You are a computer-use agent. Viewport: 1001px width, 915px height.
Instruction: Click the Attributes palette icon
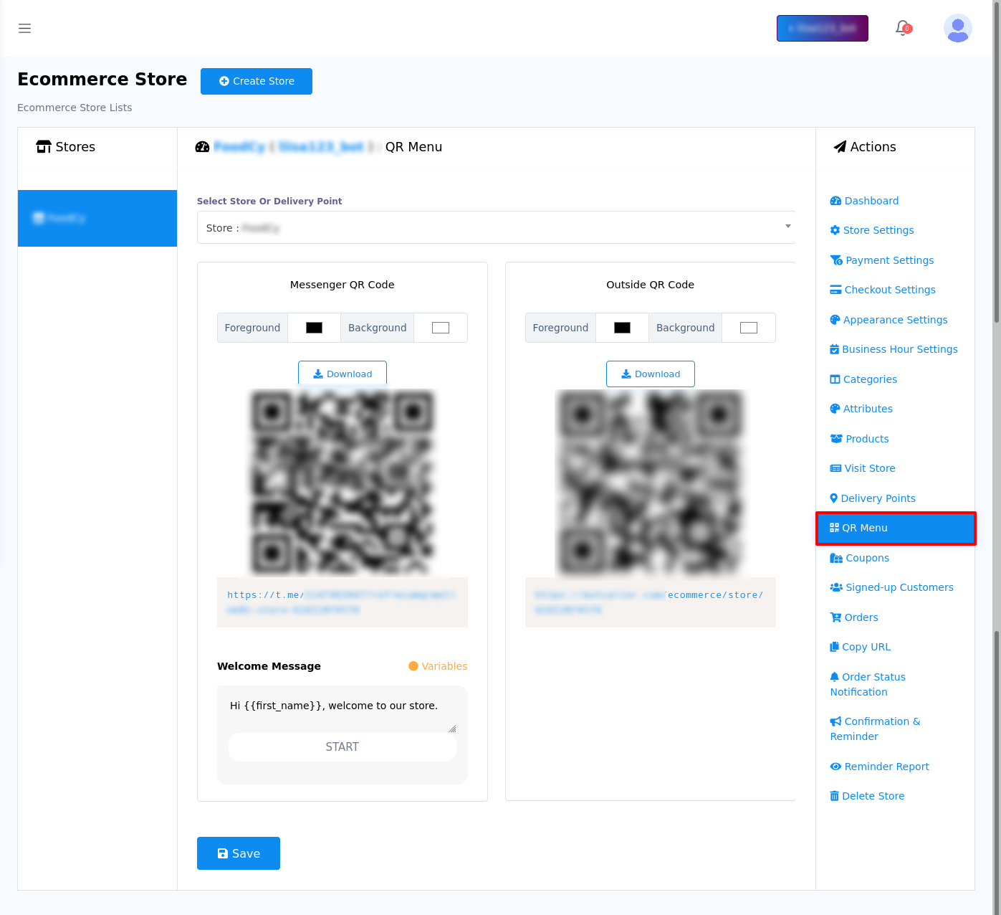point(835,409)
